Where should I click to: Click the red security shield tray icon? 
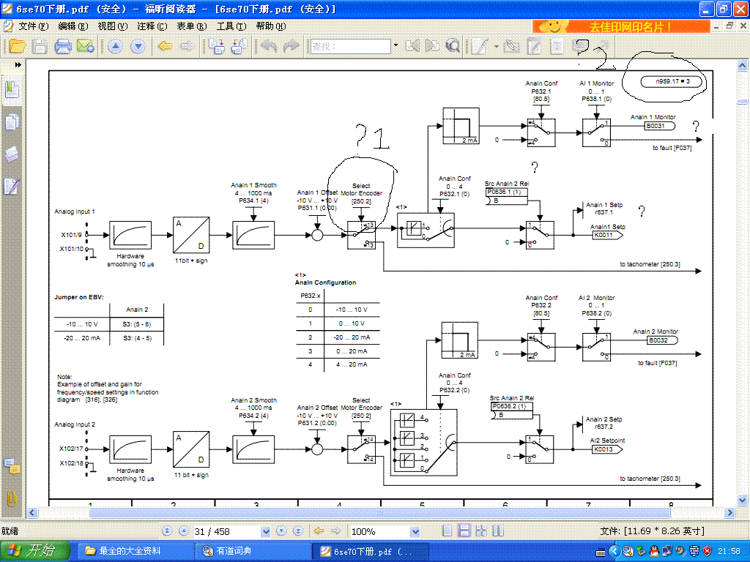coord(708,552)
